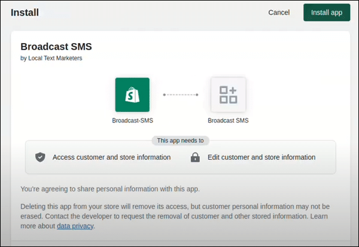Click the Broadcast SMS app label
This screenshot has width=359, height=247.
click(228, 120)
